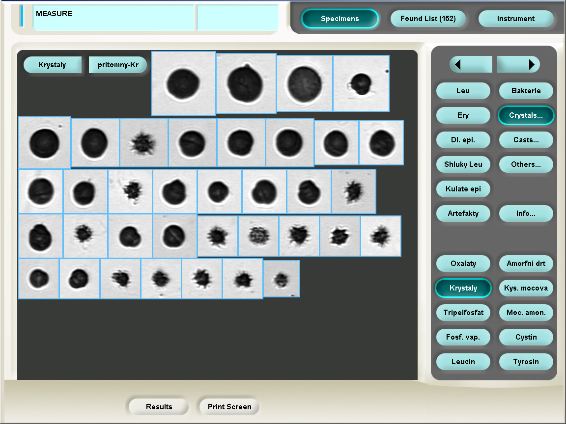Choose the Tripelfosfat crystal type
The width and height of the screenshot is (566, 424).
click(463, 313)
